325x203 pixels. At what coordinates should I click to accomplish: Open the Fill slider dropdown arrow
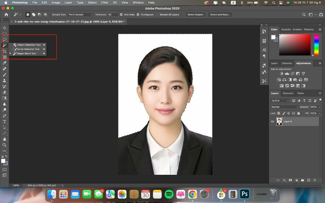click(x=320, y=113)
